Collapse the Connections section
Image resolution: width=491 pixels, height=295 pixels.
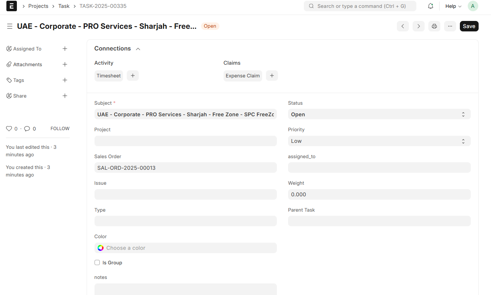138,49
